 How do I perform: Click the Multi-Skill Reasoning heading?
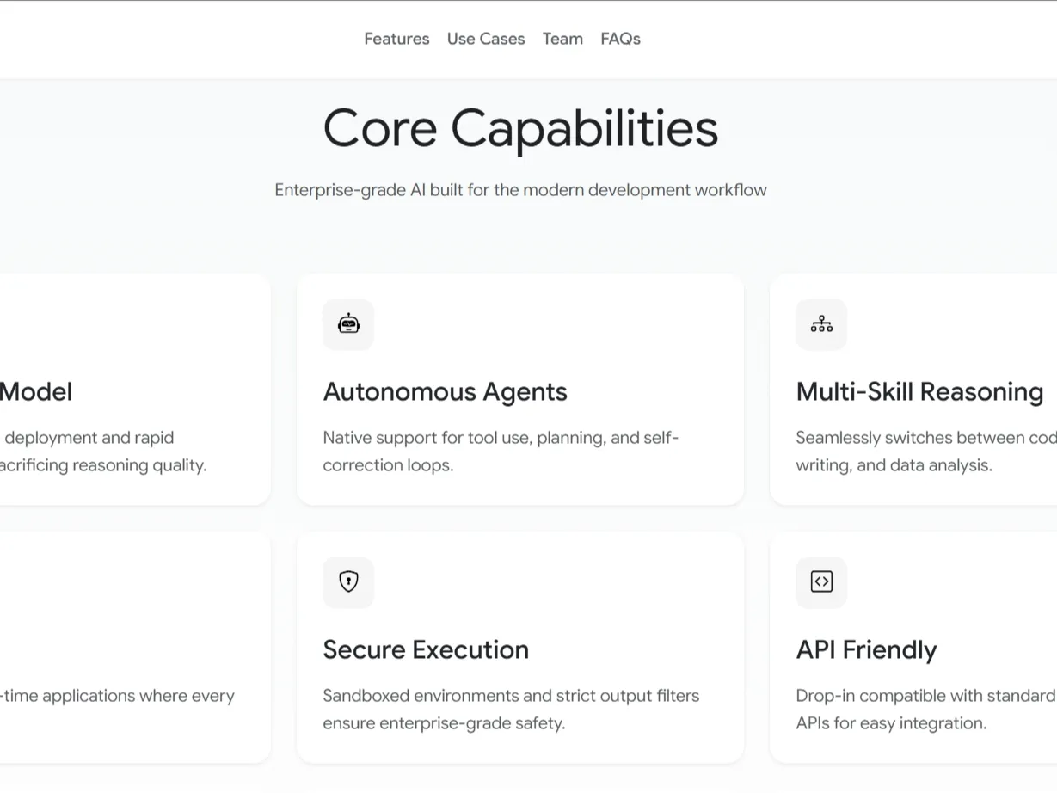(919, 392)
